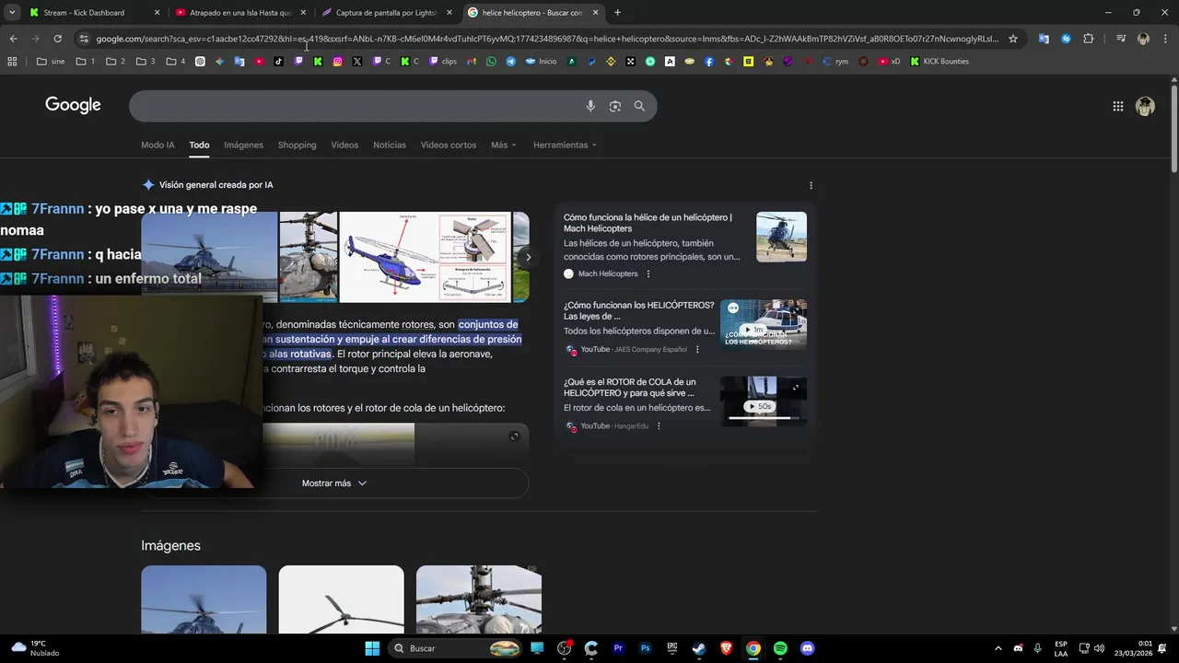Open the X bookmark in bookmarks bar
Viewport: 1179px width, 663px height.
click(x=357, y=62)
